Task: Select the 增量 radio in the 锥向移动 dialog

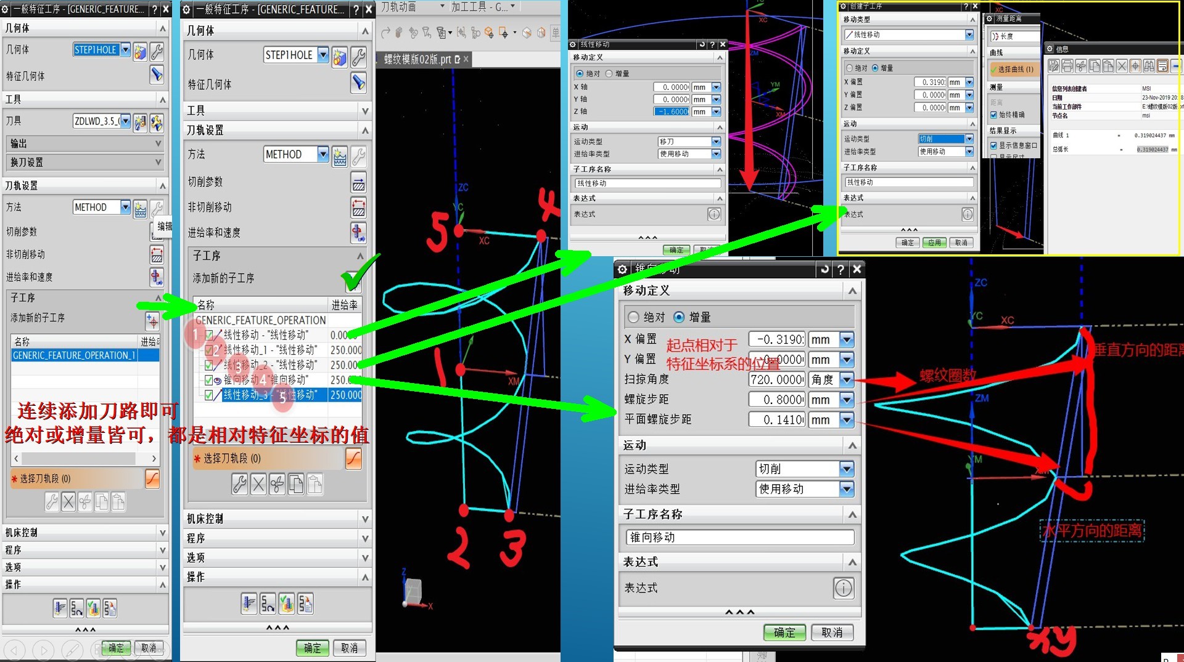Action: [x=679, y=317]
